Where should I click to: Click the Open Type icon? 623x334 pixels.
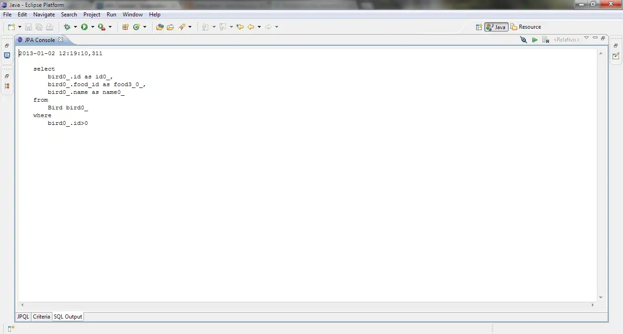160,27
